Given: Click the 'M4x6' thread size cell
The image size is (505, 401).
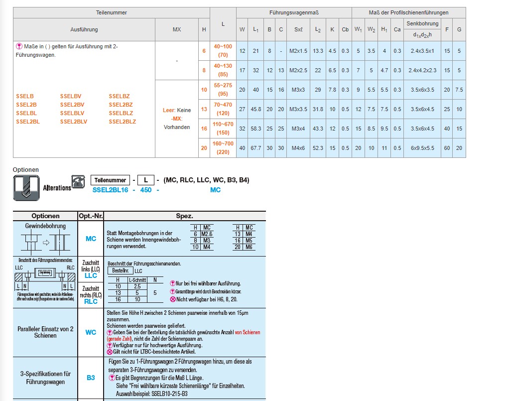Looking at the screenshot, I should [298, 148].
